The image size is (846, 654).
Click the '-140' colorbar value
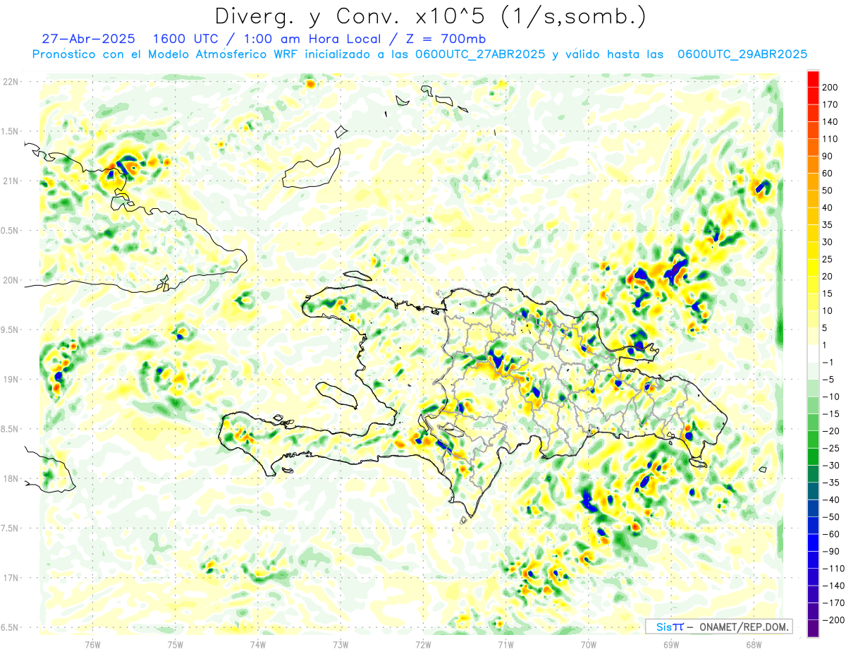833,586
